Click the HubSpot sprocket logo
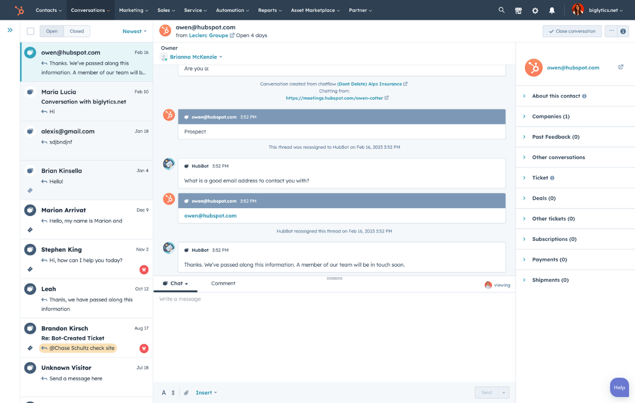This screenshot has height=403, width=635. pyautogui.click(x=19, y=10)
